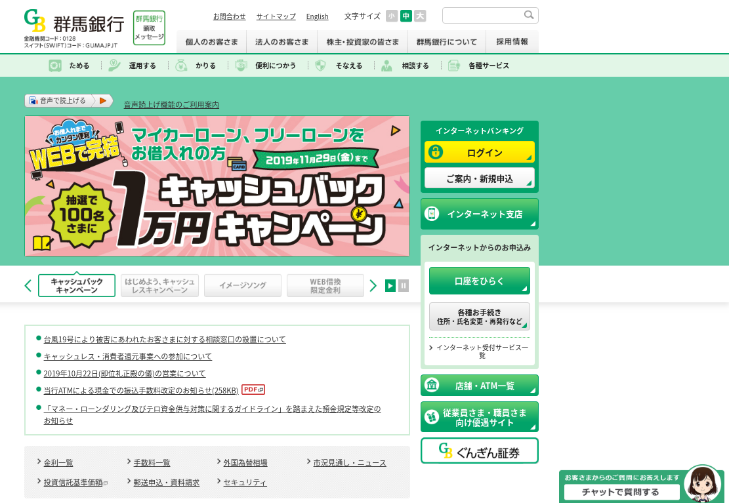Open ぐんぎん証券 banner
The width and height of the screenshot is (729, 503).
(x=480, y=451)
